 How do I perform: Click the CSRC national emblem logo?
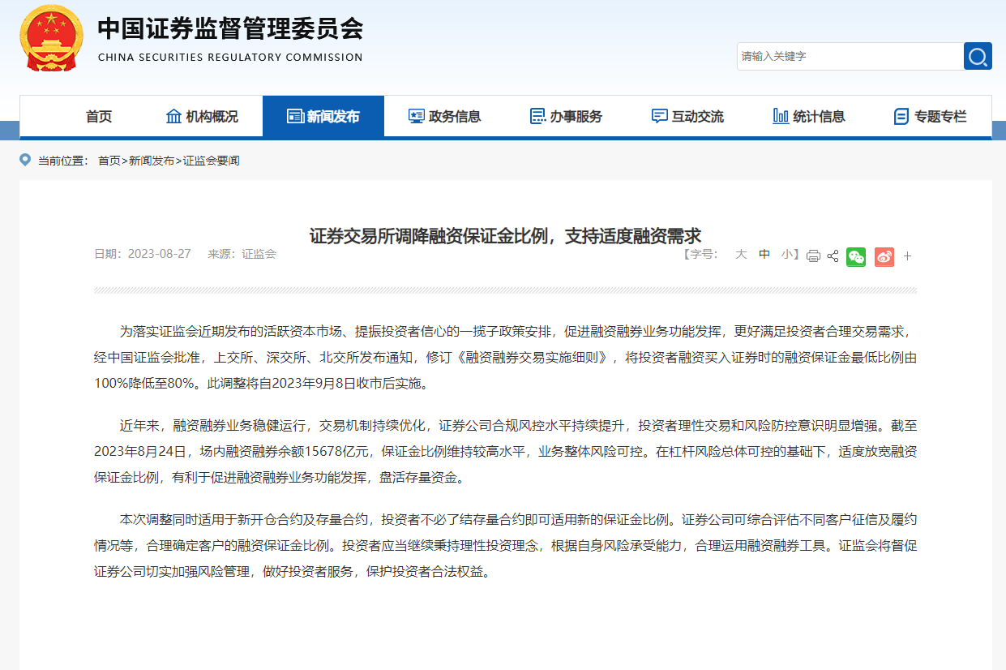point(50,40)
